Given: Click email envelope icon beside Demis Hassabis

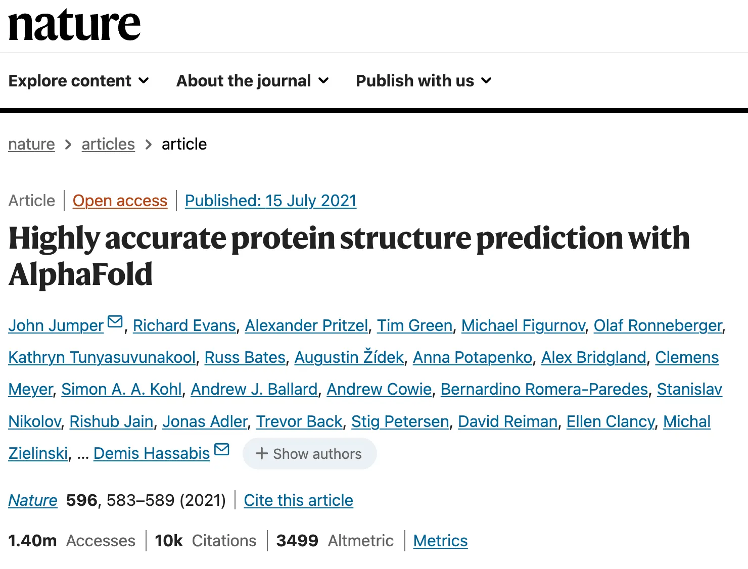Looking at the screenshot, I should point(222,449).
